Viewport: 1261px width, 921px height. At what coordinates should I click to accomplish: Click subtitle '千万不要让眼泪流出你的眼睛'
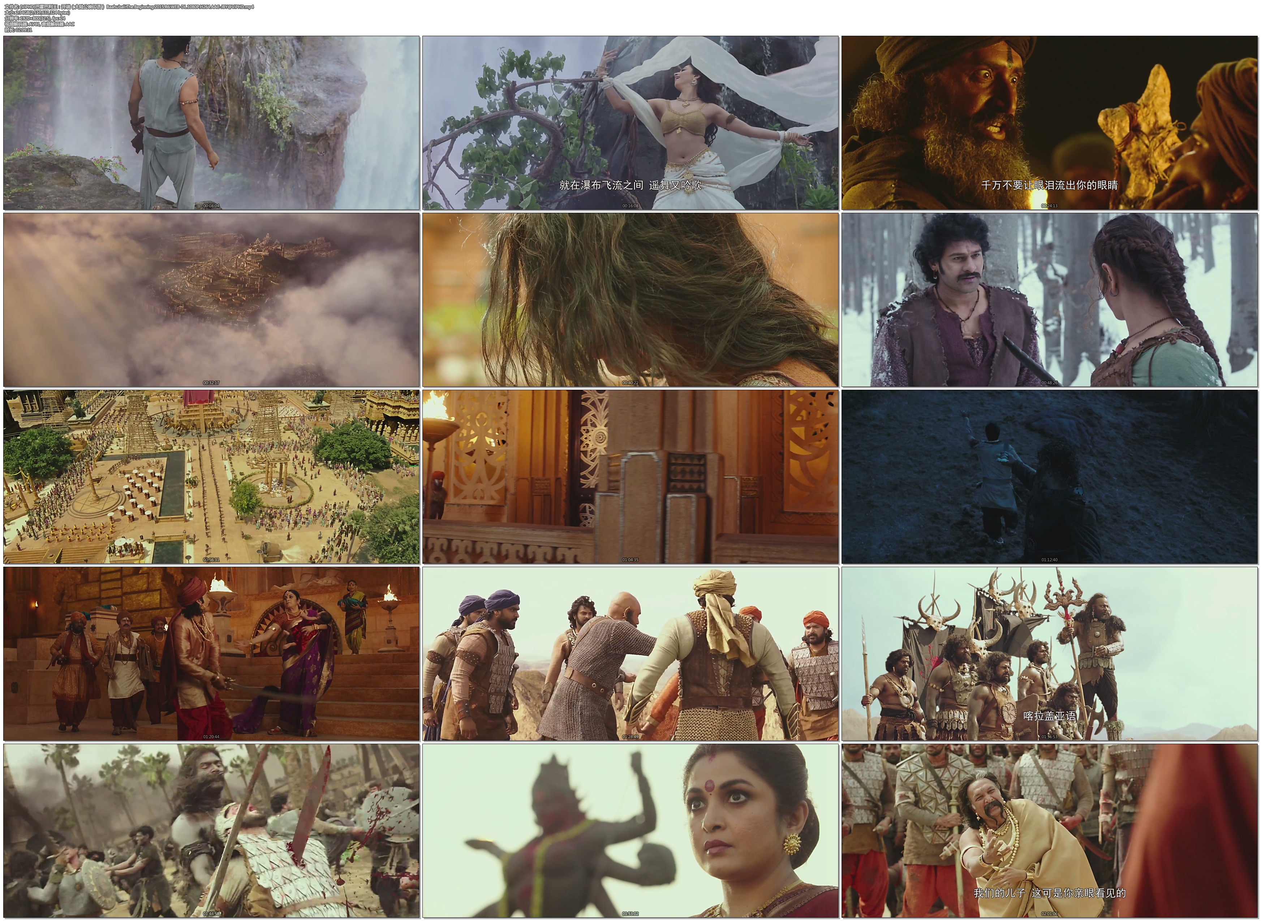click(1050, 185)
